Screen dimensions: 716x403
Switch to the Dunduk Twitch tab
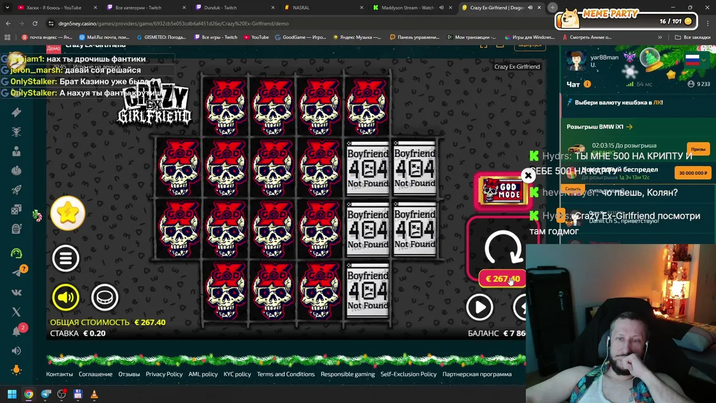coord(232,7)
